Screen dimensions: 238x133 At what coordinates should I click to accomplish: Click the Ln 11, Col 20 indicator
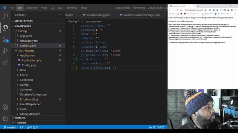pyautogui.click(x=156, y=127)
